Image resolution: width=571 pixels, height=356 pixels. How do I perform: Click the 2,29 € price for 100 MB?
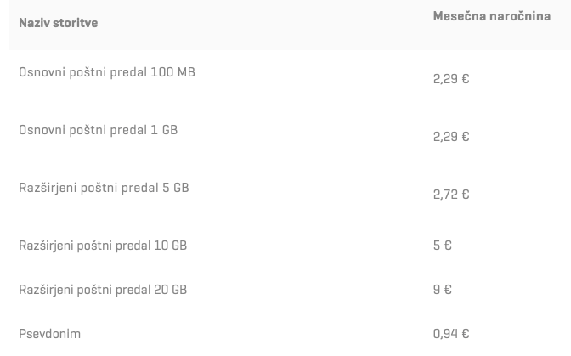451,79
